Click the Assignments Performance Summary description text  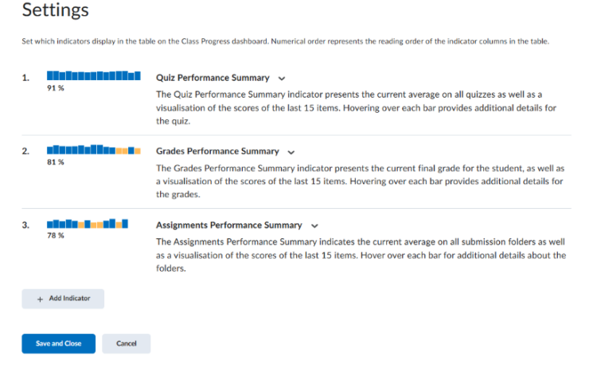coord(360,254)
